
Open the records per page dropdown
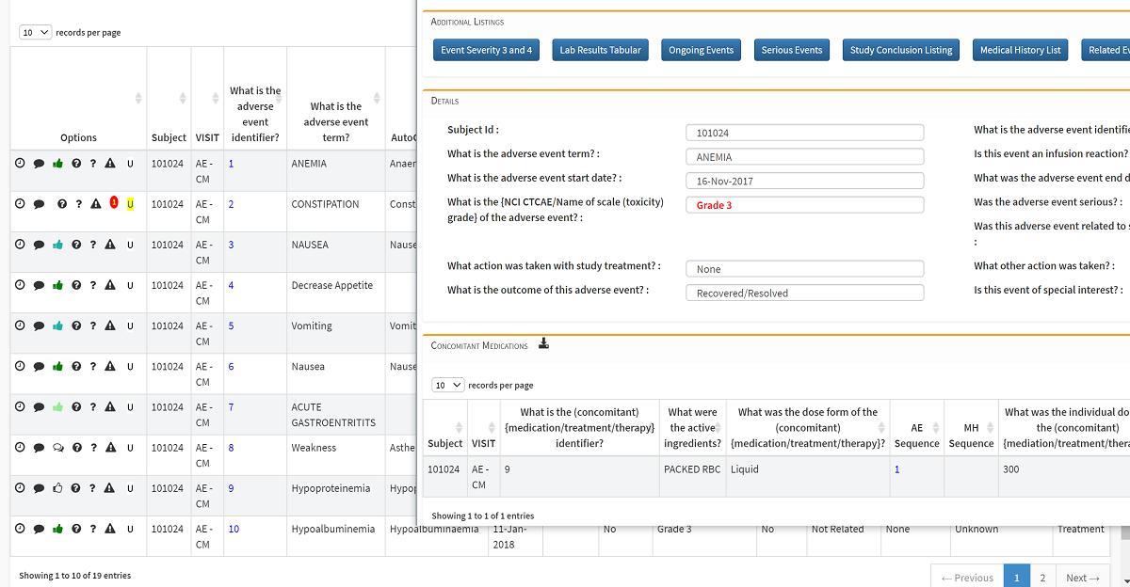[x=34, y=31]
